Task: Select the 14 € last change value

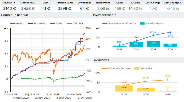Action: point(153,8)
